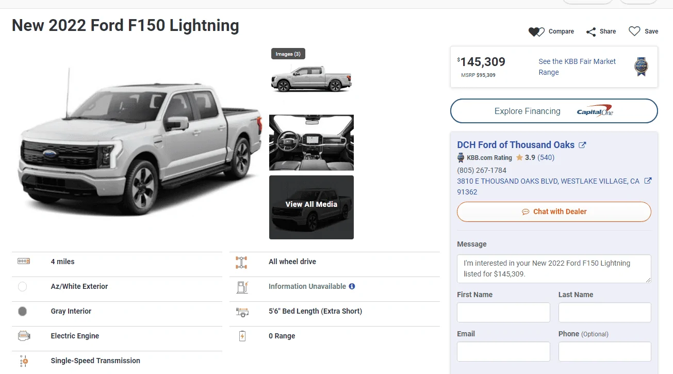673x374 pixels.
Task: Click the engine icon beside Electric Engine
Action: click(x=24, y=336)
